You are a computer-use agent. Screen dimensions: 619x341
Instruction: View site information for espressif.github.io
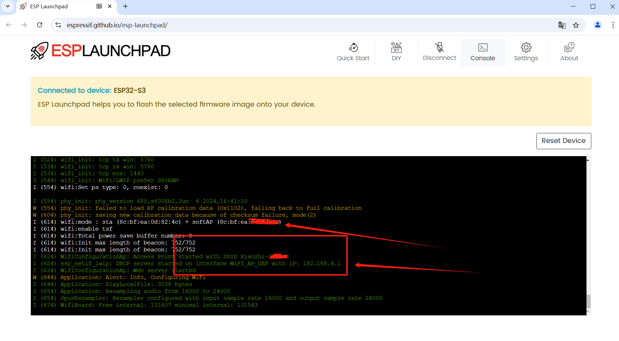click(x=58, y=25)
